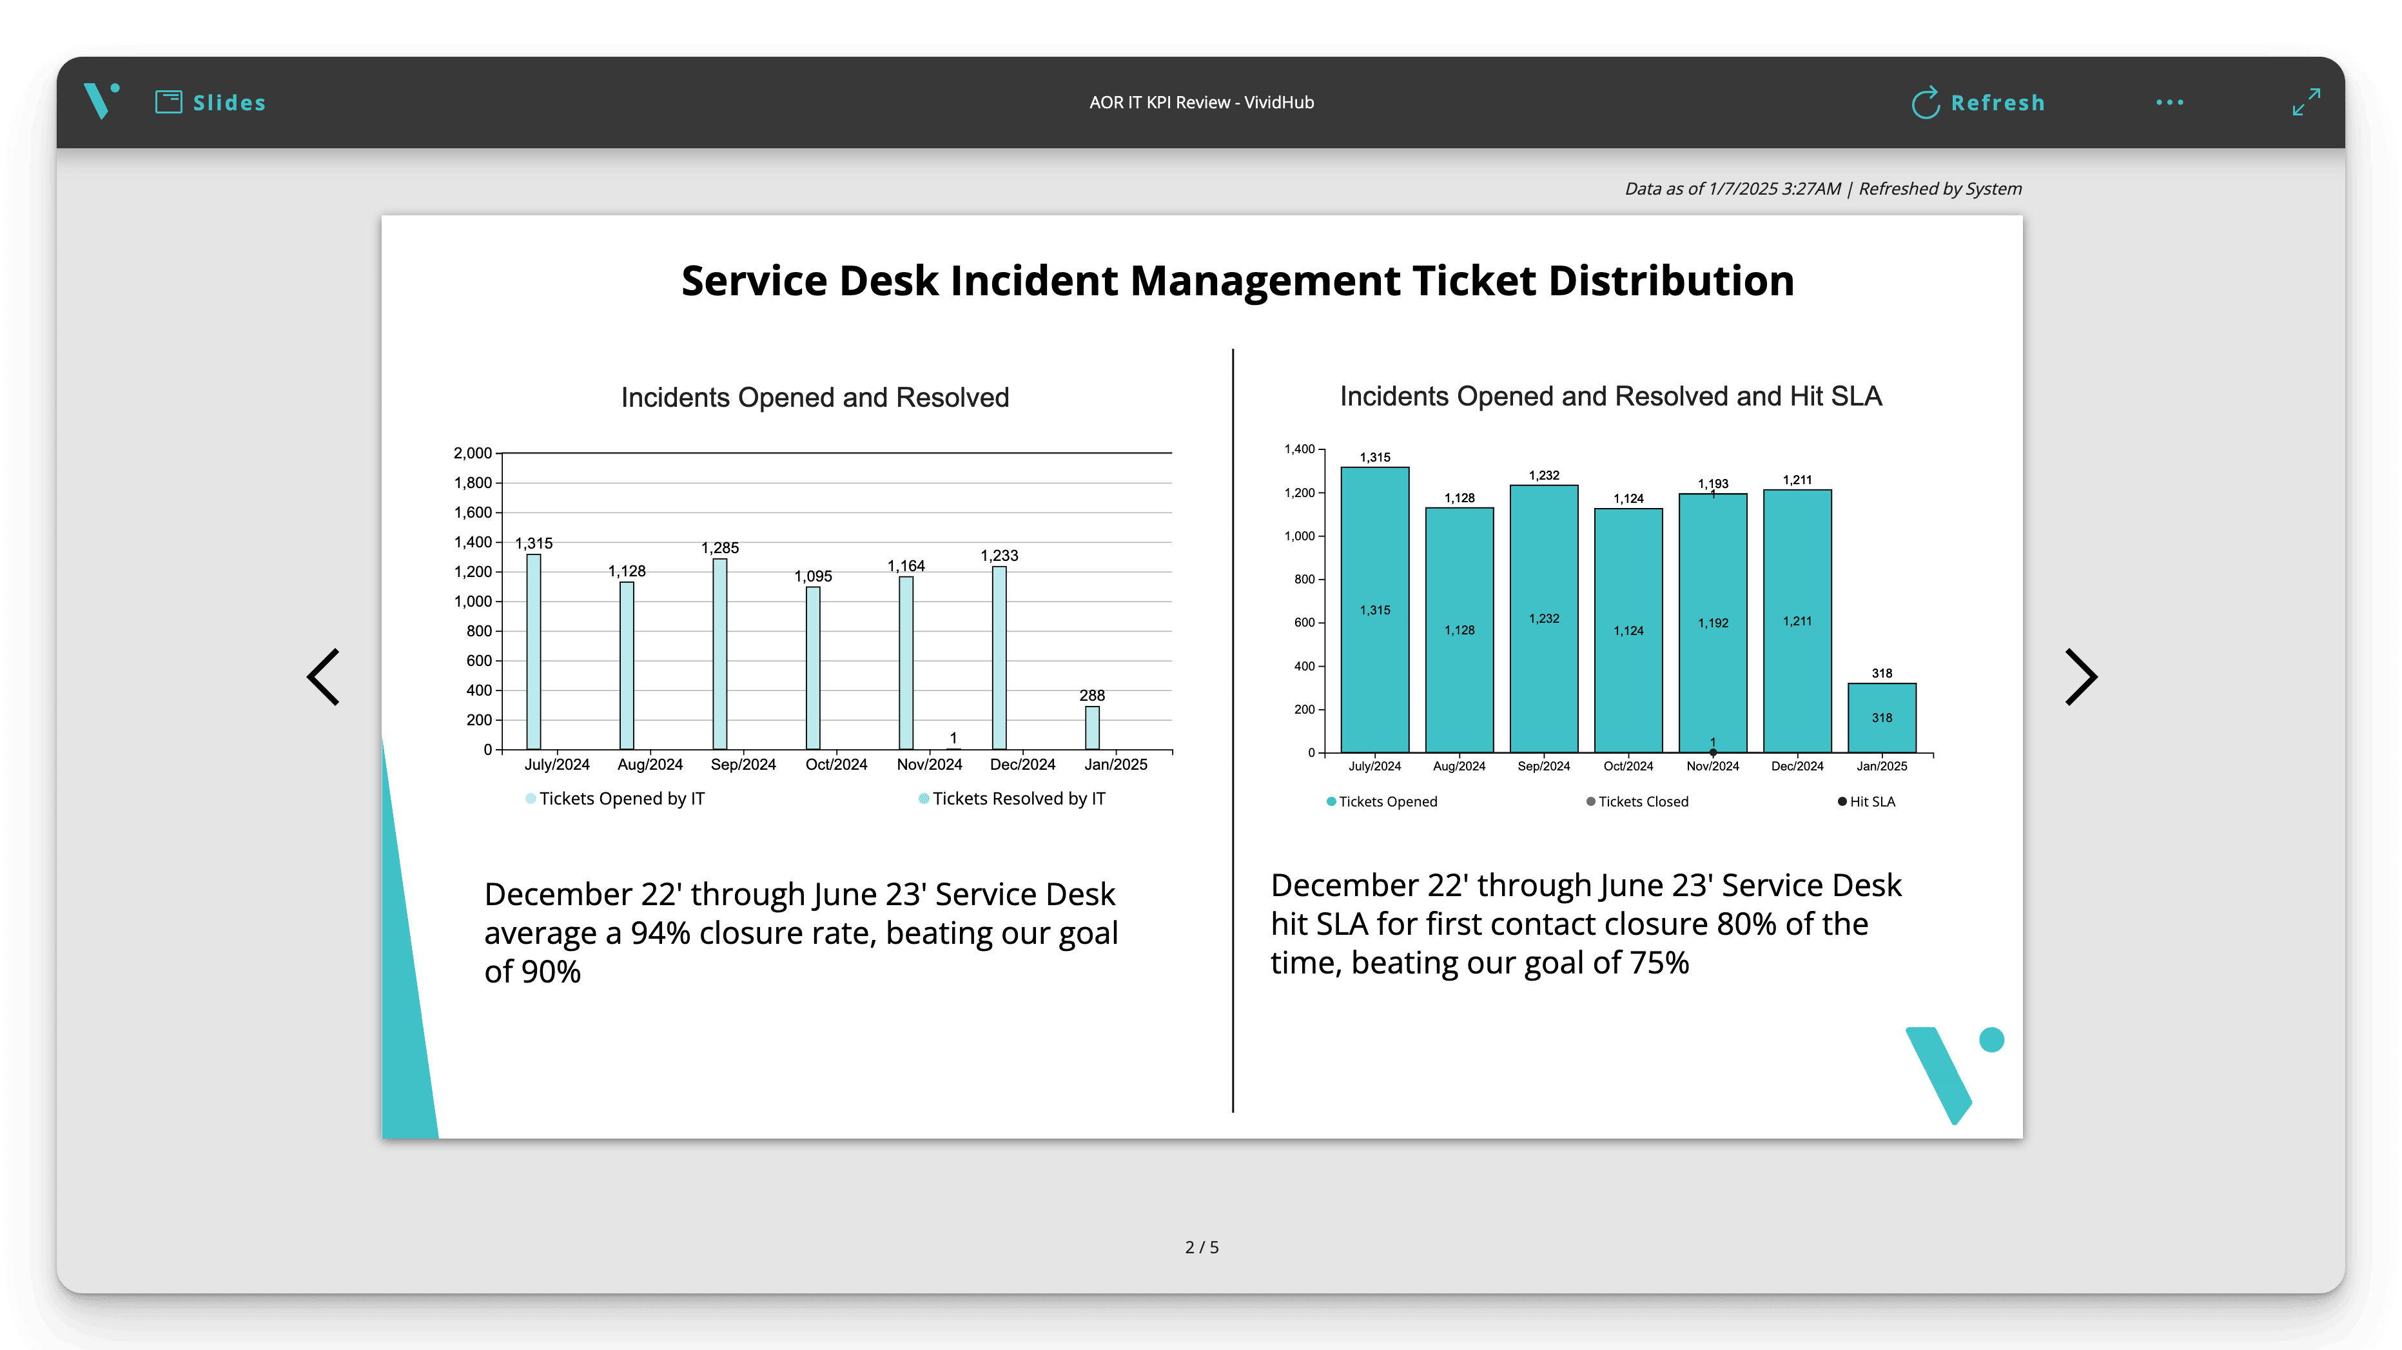The width and height of the screenshot is (2402, 1350).
Task: Click the Slides label in the header
Action: click(229, 103)
